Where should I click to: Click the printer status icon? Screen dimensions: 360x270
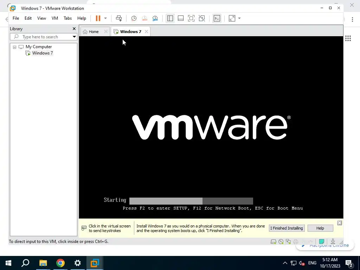click(x=296, y=242)
